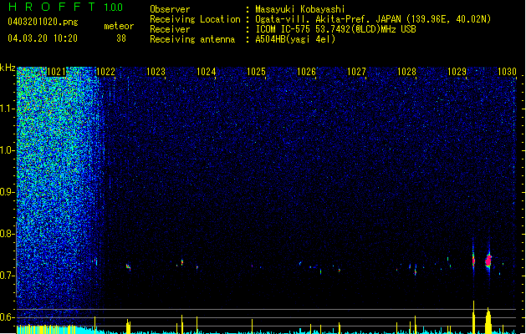526x334 pixels.
Task: Click the large magenta meteor echo before 1030
Action: click(x=488, y=261)
